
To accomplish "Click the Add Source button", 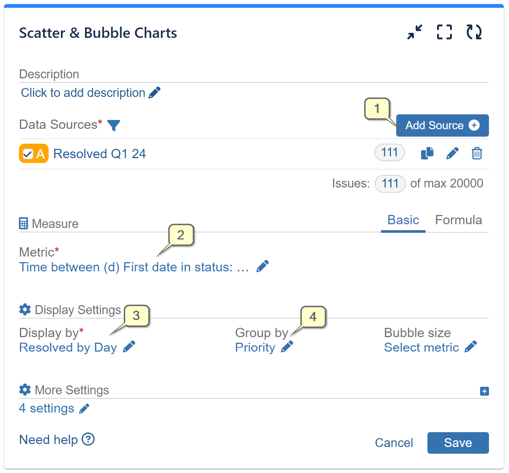I will (x=442, y=125).
